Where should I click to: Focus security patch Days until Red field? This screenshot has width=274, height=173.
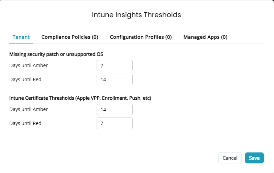(114, 79)
